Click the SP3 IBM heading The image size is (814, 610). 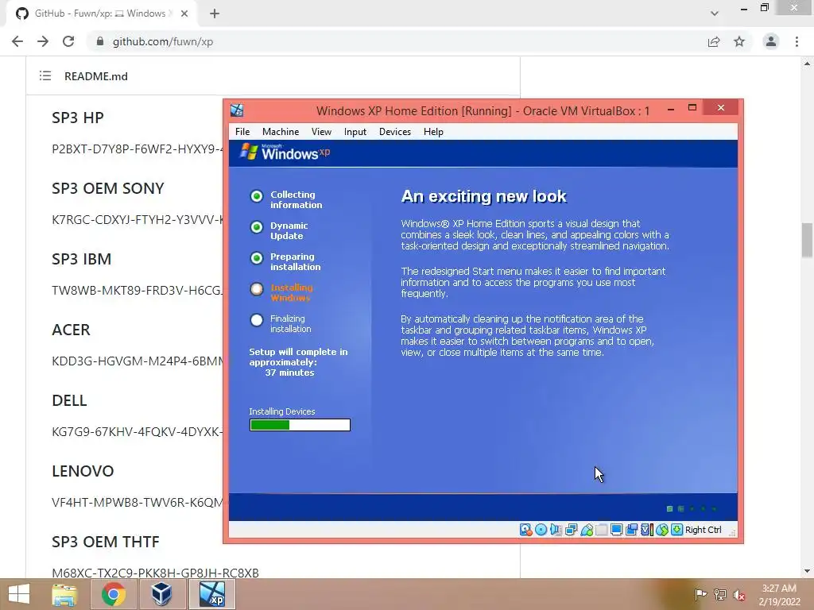[x=82, y=259]
